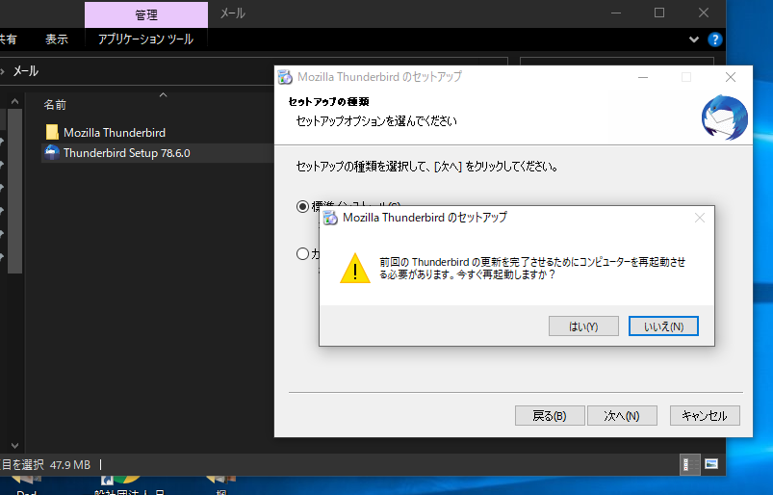Close the restart prompt dialog
The width and height of the screenshot is (773, 495).
[x=700, y=218]
